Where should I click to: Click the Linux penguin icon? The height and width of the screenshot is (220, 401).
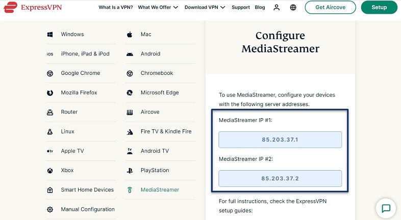(x=50, y=132)
